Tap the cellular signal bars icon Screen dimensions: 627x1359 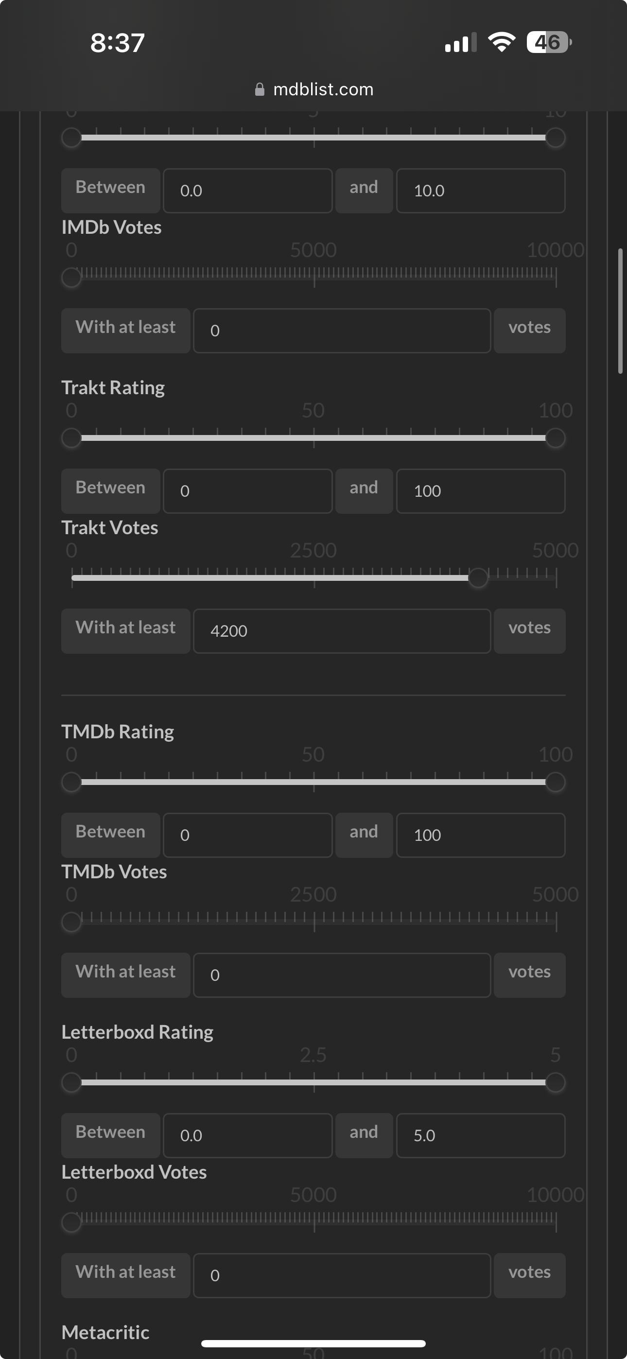460,43
